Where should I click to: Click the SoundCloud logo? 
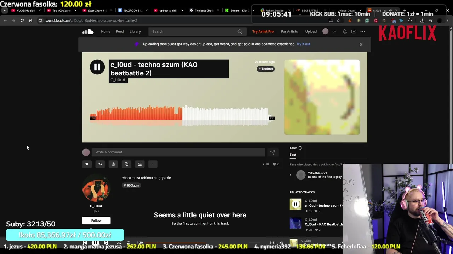click(88, 32)
